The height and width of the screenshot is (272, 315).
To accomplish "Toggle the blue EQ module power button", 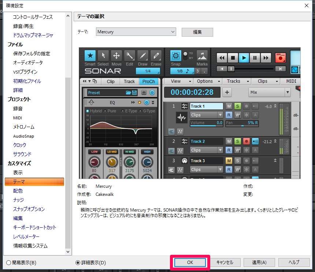I will tap(147, 103).
